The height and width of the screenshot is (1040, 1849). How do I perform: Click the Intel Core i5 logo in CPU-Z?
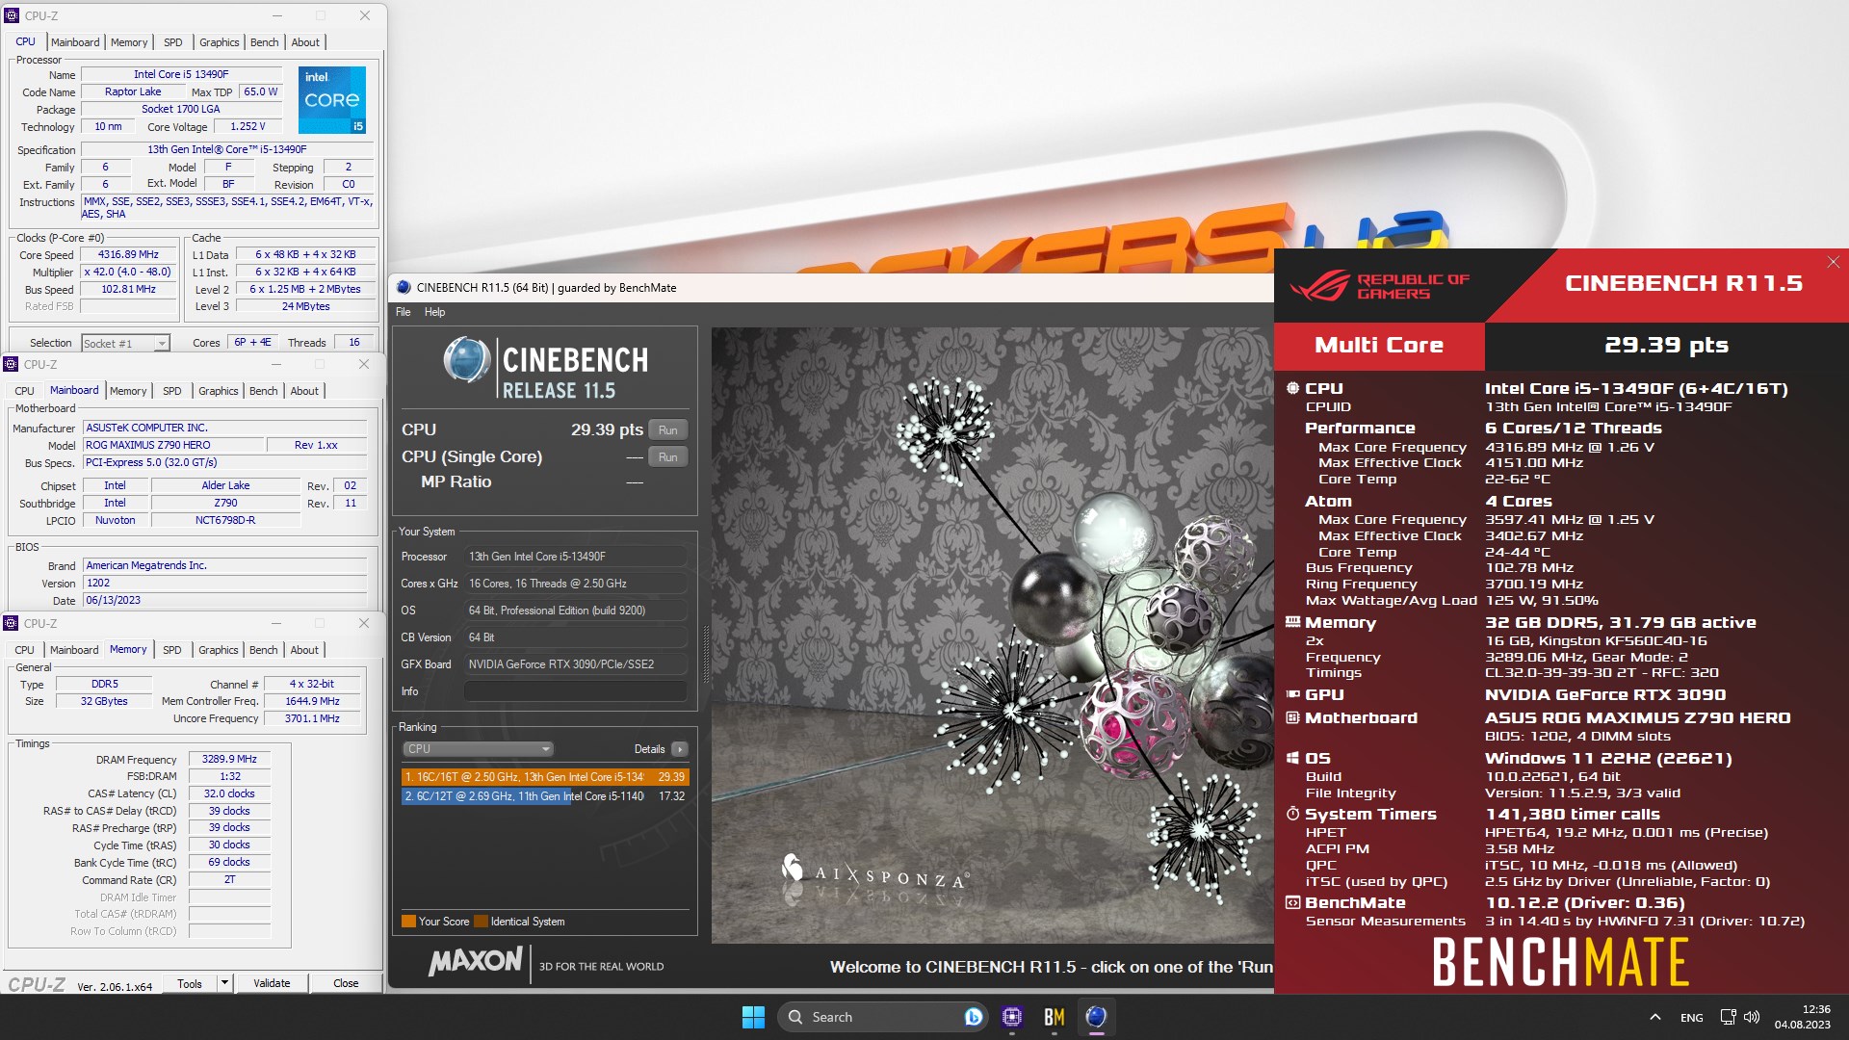332,100
